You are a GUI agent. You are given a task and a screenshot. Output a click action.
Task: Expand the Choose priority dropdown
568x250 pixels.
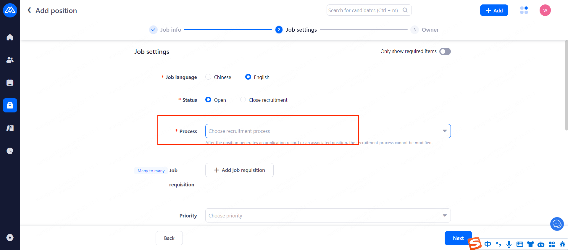point(327,216)
